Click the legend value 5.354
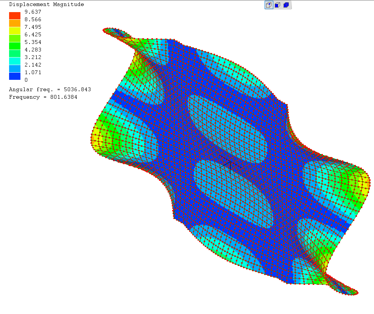374x314 pixels. pos(33,42)
